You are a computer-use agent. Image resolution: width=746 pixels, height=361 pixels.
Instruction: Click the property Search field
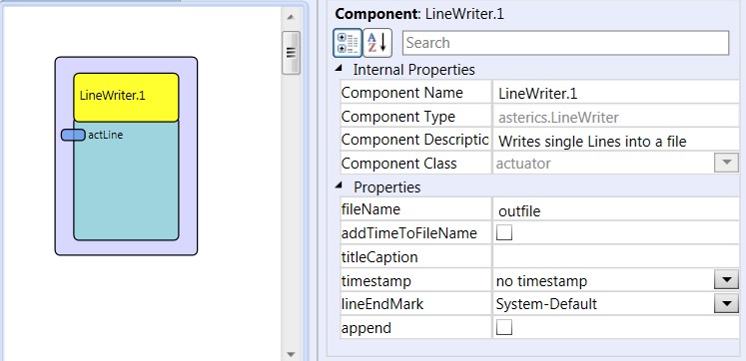click(x=565, y=43)
